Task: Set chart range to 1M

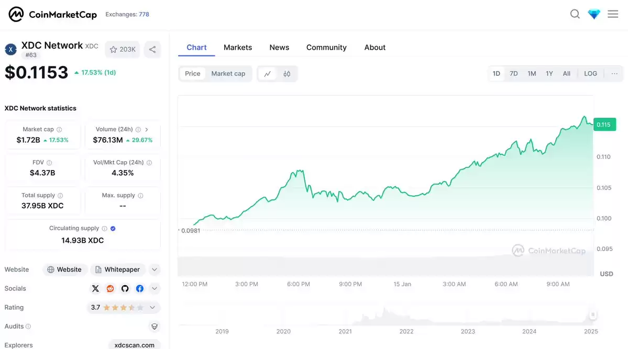Action: pyautogui.click(x=532, y=74)
